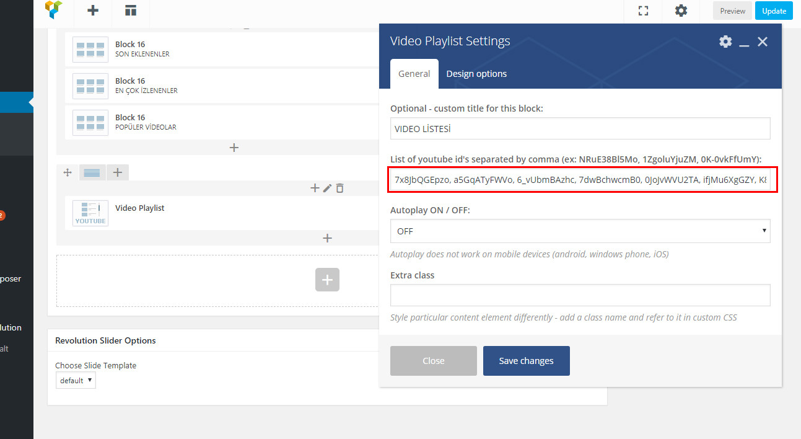
Task: Click plus icon below Video Playlist element
Action: point(328,238)
